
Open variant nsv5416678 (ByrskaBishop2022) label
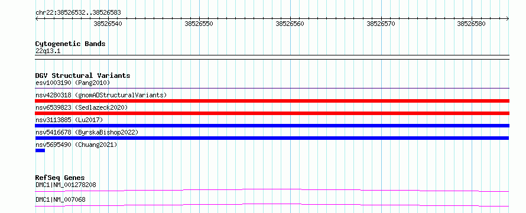pos(87,132)
